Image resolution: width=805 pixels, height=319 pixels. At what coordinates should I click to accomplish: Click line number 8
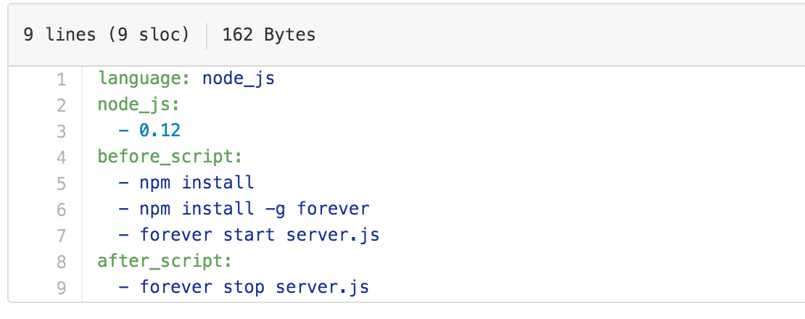[62, 262]
